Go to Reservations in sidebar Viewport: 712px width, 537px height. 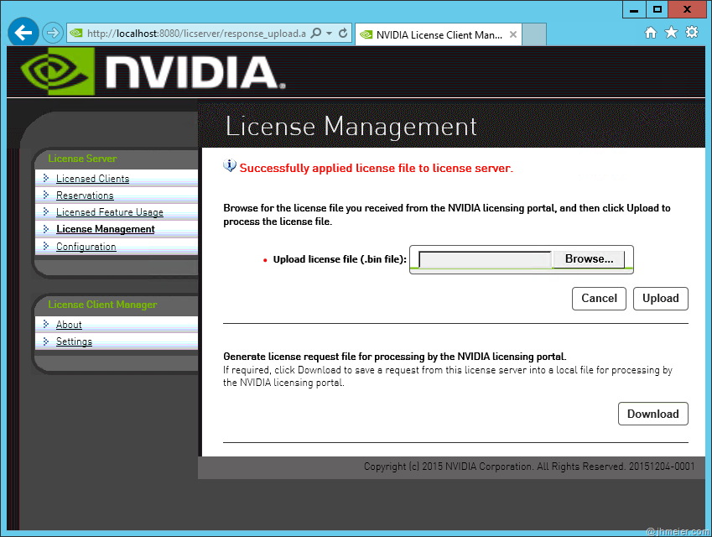(x=85, y=196)
